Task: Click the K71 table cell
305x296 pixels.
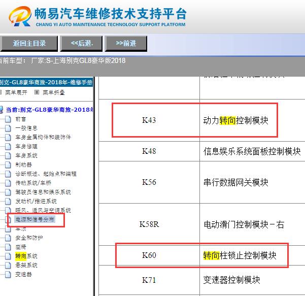Action: pos(149,280)
